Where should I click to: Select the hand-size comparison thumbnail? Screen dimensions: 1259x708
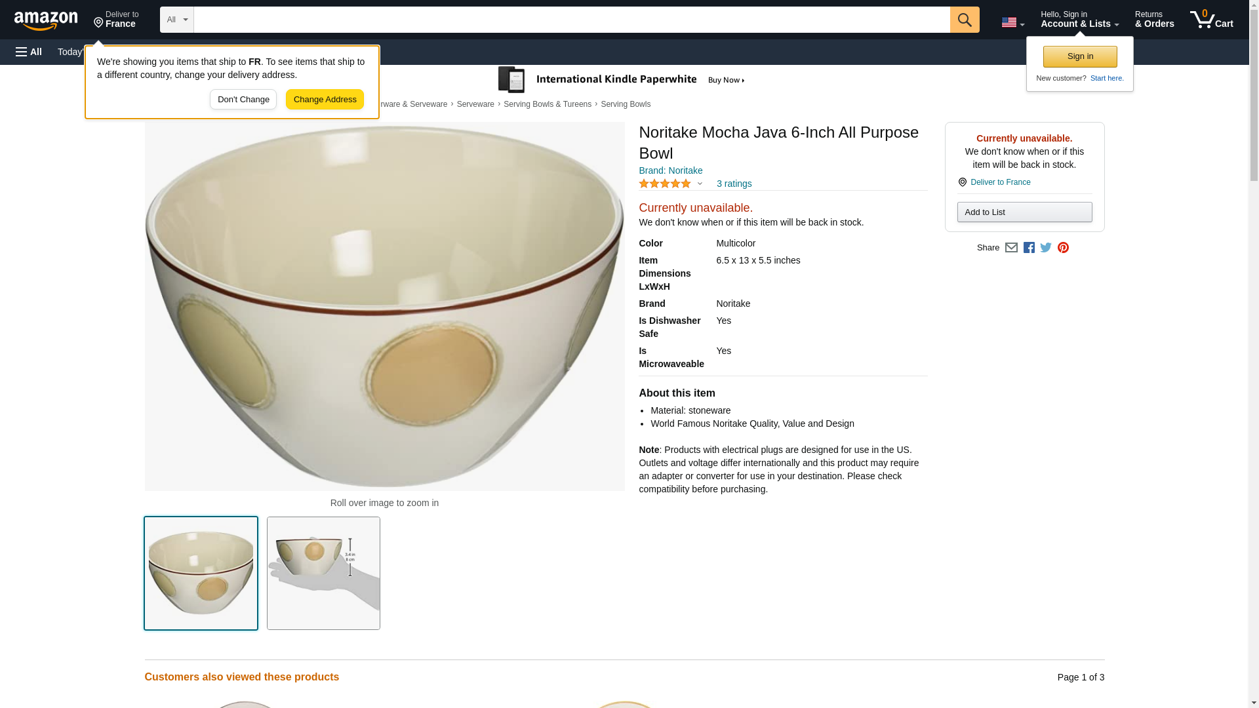point(323,573)
